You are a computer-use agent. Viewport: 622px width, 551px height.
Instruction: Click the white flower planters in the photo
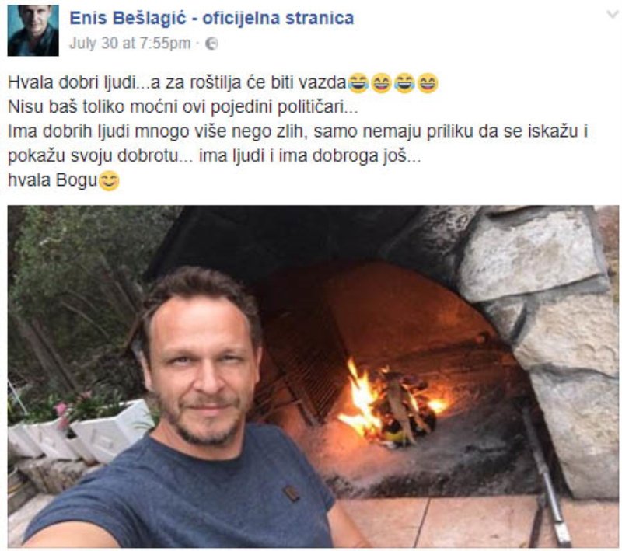click(75, 432)
